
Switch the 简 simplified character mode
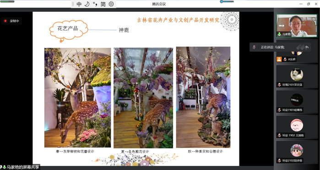tap(103, 4)
